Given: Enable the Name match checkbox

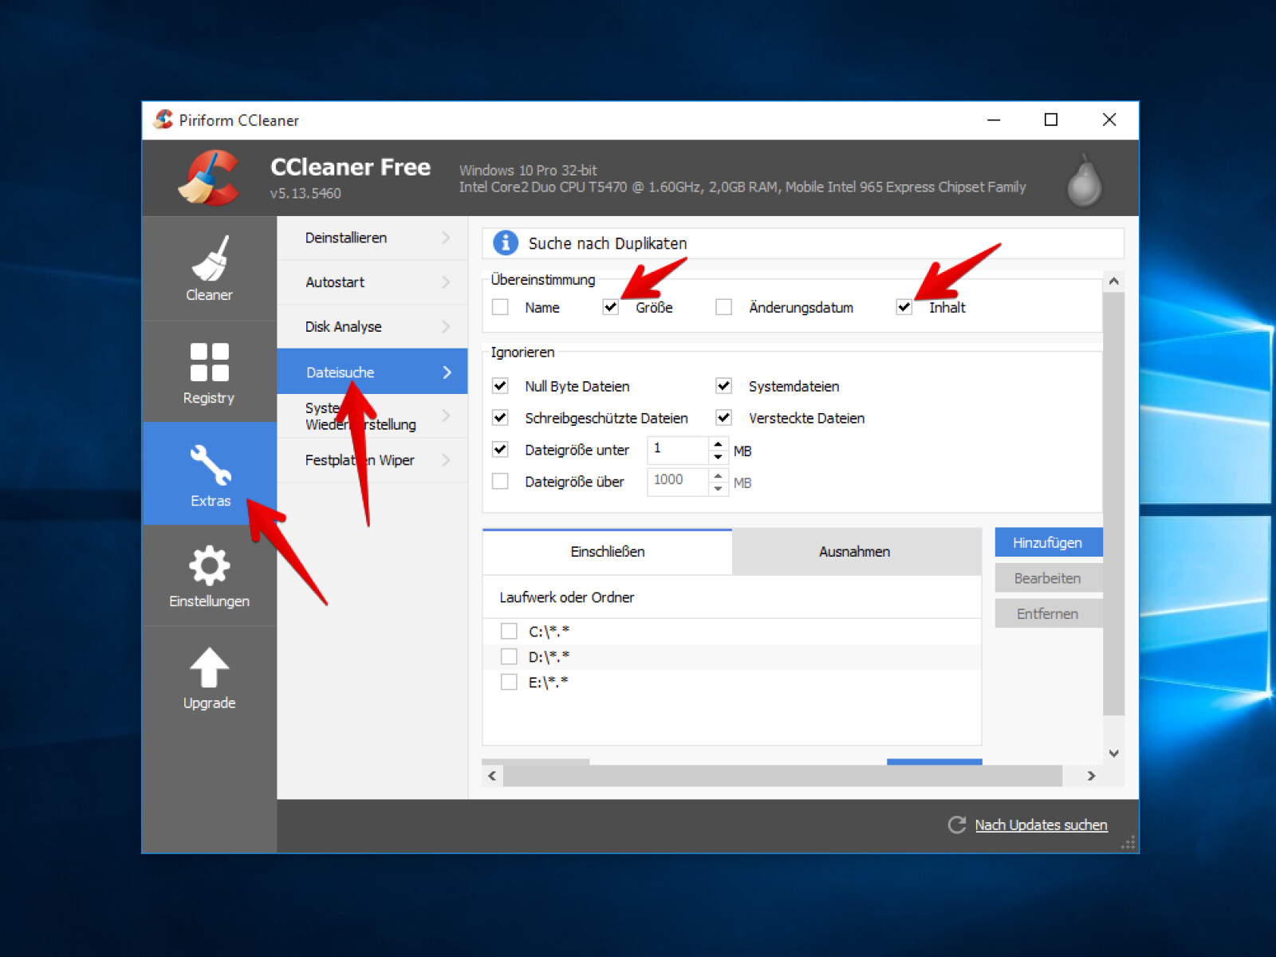Looking at the screenshot, I should pos(500,307).
